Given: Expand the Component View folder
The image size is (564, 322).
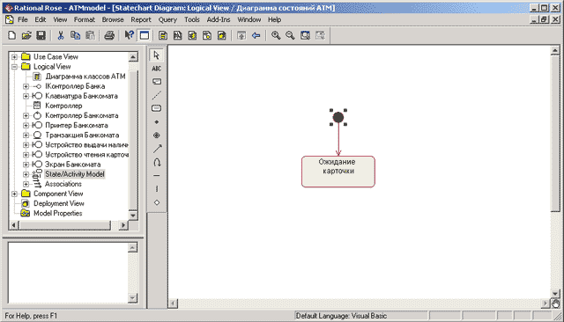Looking at the screenshot, I should [14, 194].
